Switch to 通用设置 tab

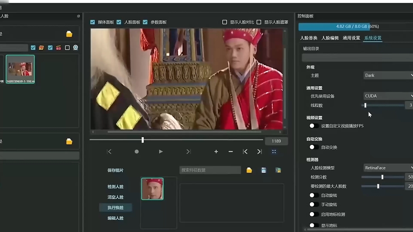click(351, 38)
